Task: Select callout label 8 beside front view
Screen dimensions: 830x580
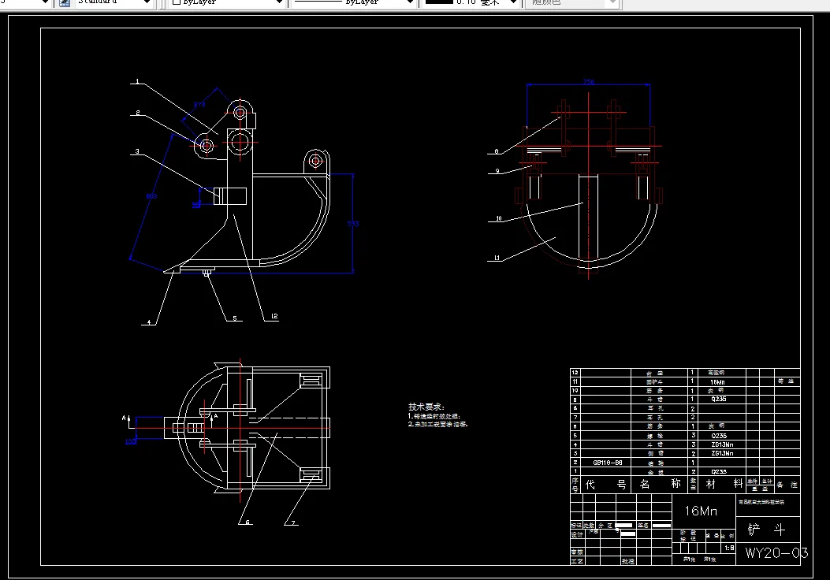Action: (x=496, y=151)
